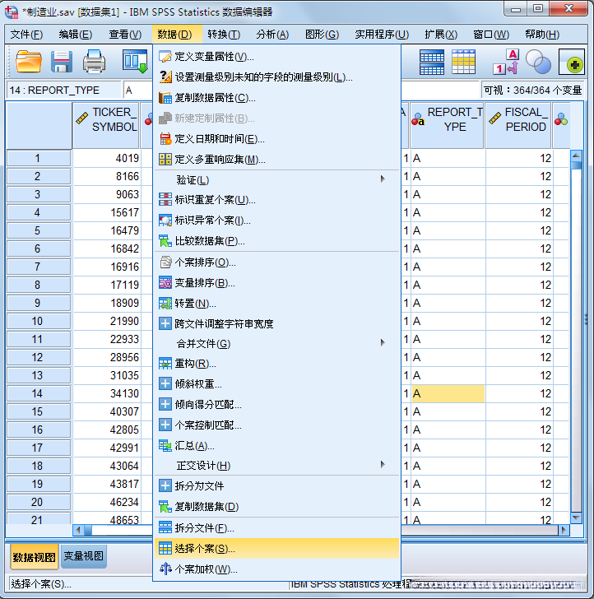Open the 分析(A) menu
The height and width of the screenshot is (599, 594).
point(272,35)
